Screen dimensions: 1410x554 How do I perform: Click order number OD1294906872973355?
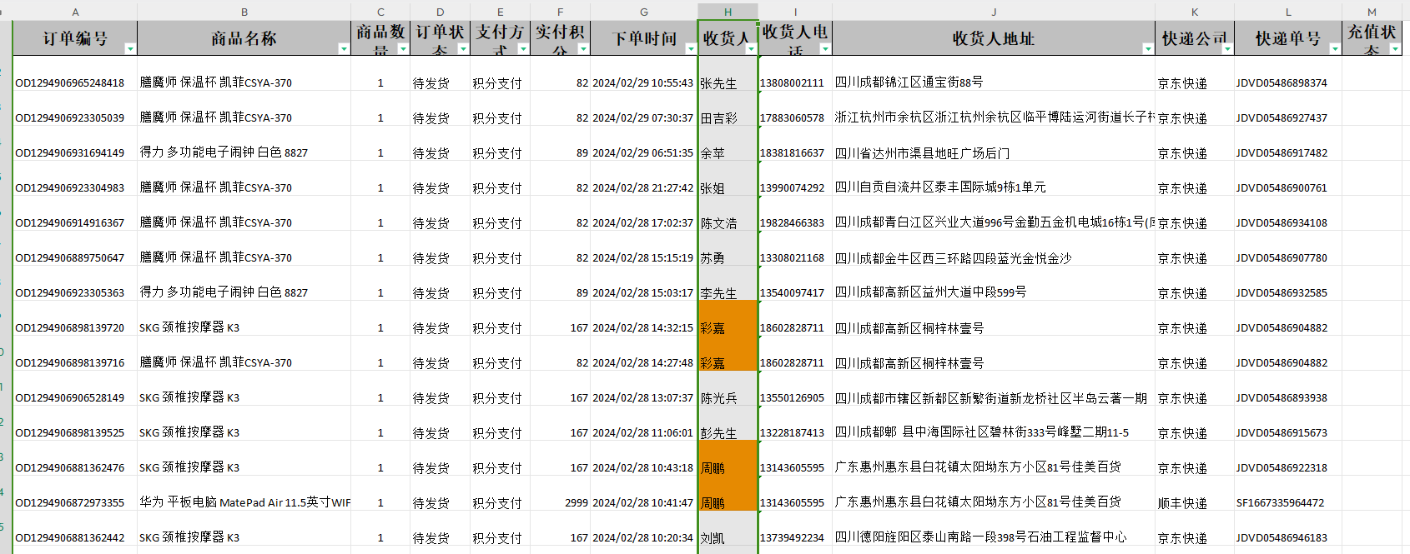pos(69,503)
